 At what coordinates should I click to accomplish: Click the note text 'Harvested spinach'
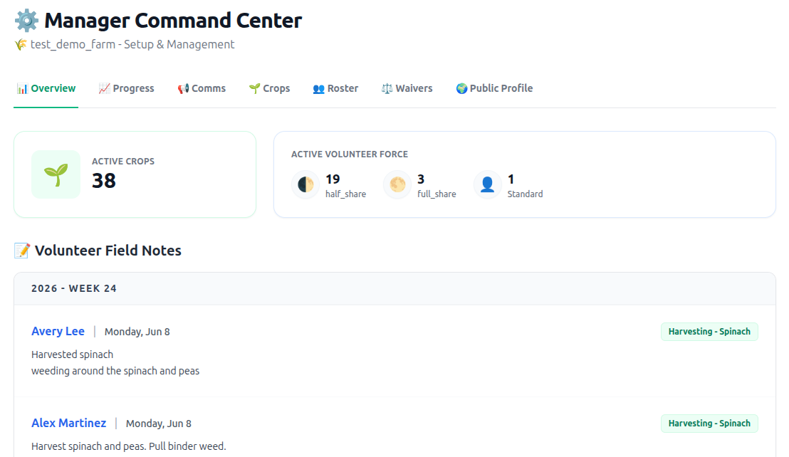coord(72,354)
